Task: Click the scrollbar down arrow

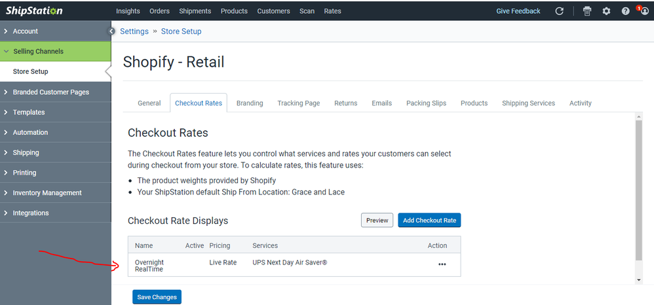Action: click(639, 279)
